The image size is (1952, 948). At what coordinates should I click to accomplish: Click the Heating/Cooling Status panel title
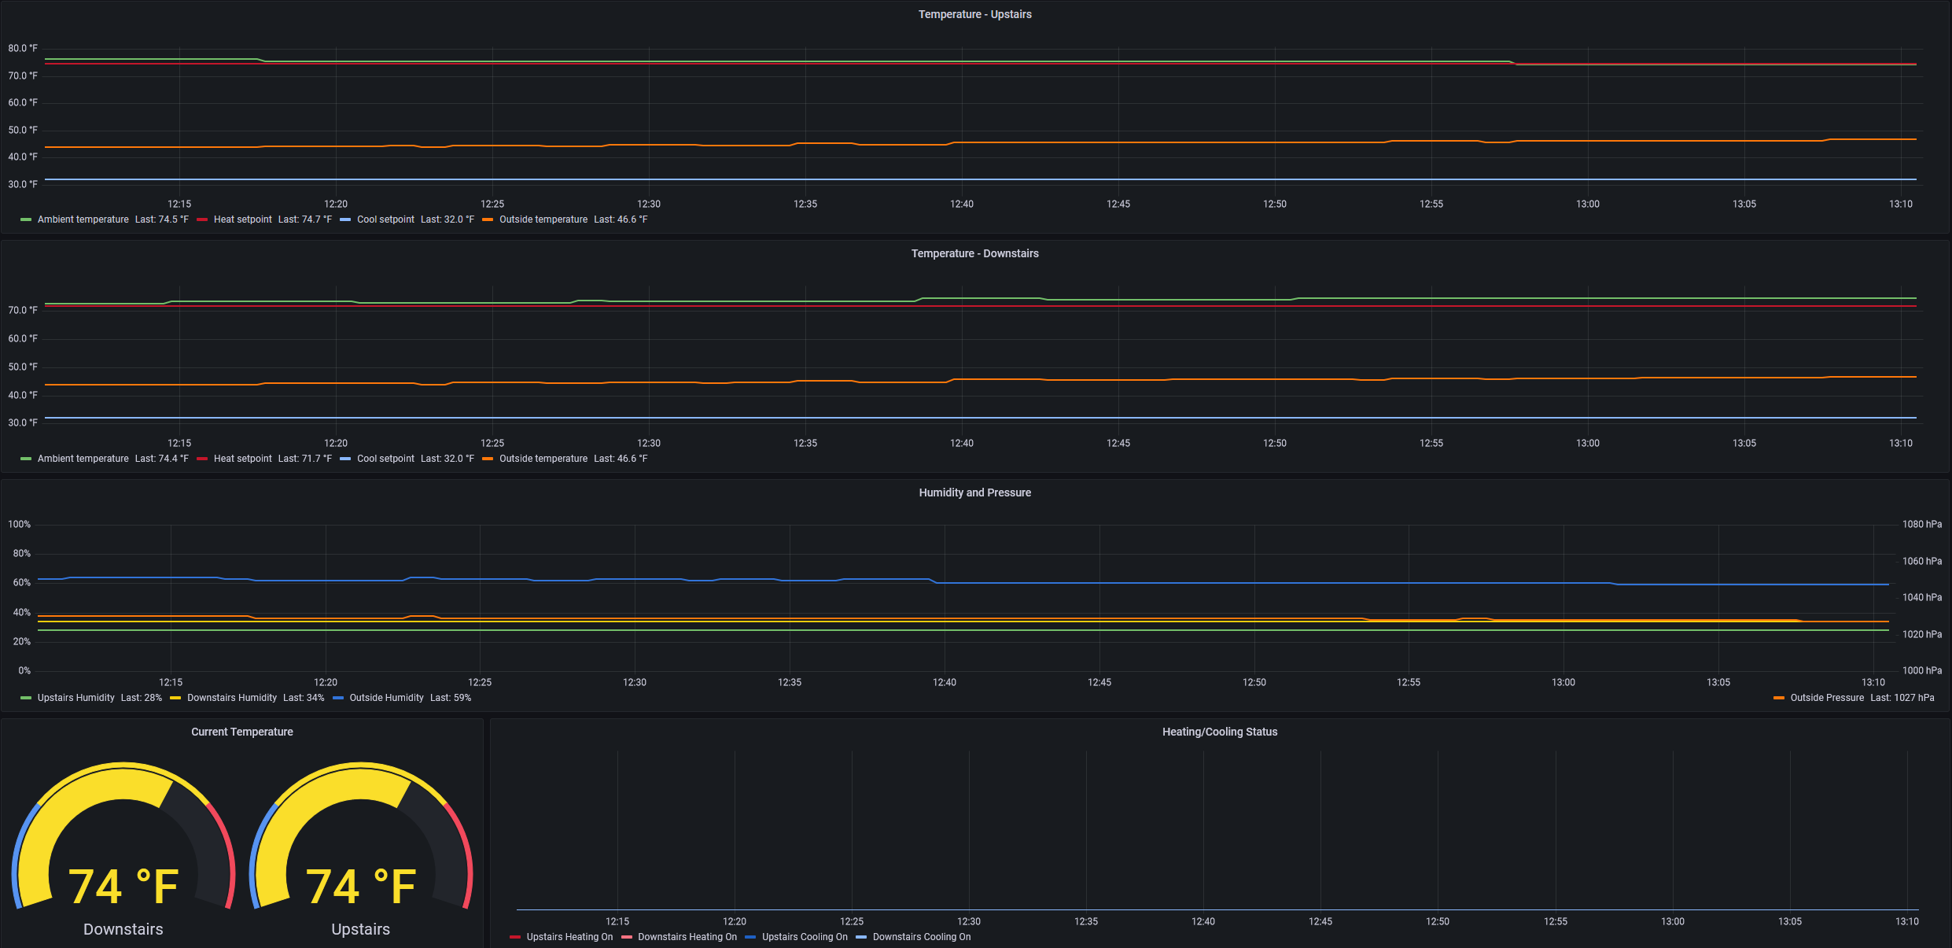click(x=1219, y=732)
